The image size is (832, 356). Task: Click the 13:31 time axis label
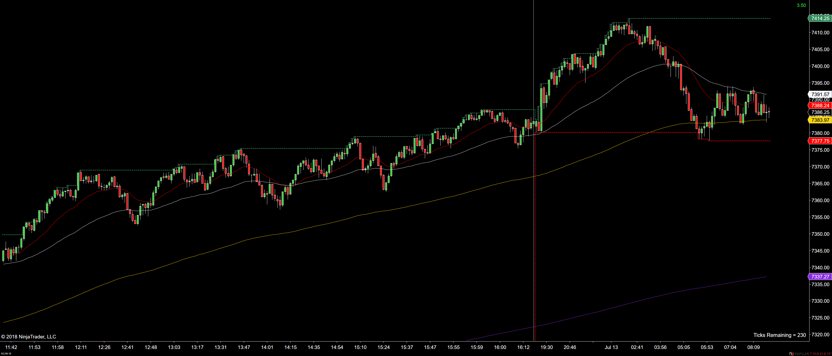pos(221,347)
